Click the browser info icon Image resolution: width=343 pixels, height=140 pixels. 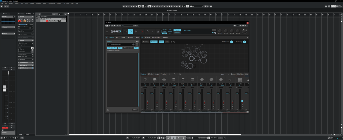click(x=108, y=110)
